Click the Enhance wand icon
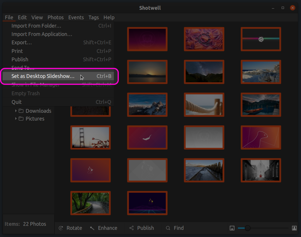 coord(92,228)
